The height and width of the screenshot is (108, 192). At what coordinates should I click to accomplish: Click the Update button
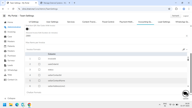[x=186, y=99]
